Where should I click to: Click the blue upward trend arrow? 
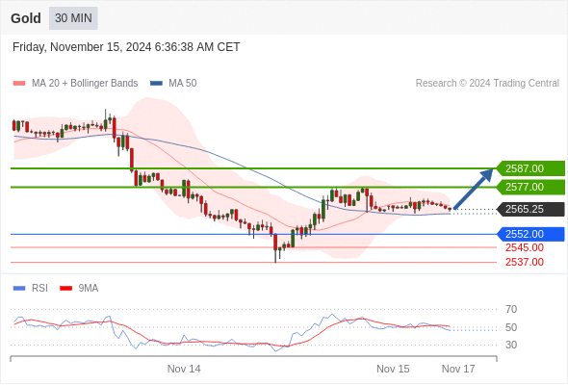pyautogui.click(x=474, y=189)
